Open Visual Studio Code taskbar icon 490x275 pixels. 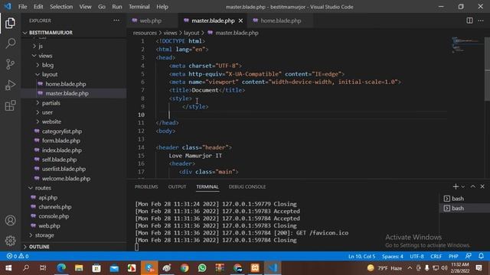273,268
